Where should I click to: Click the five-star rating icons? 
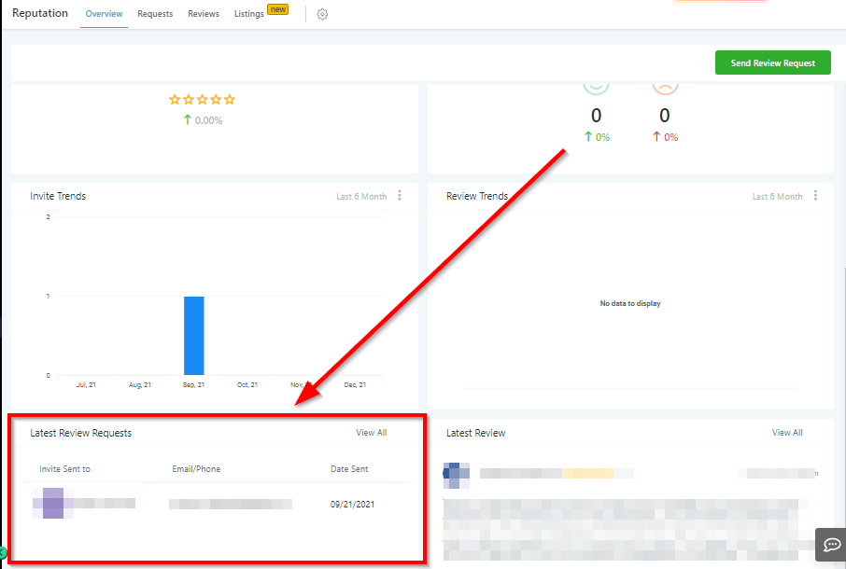[202, 100]
